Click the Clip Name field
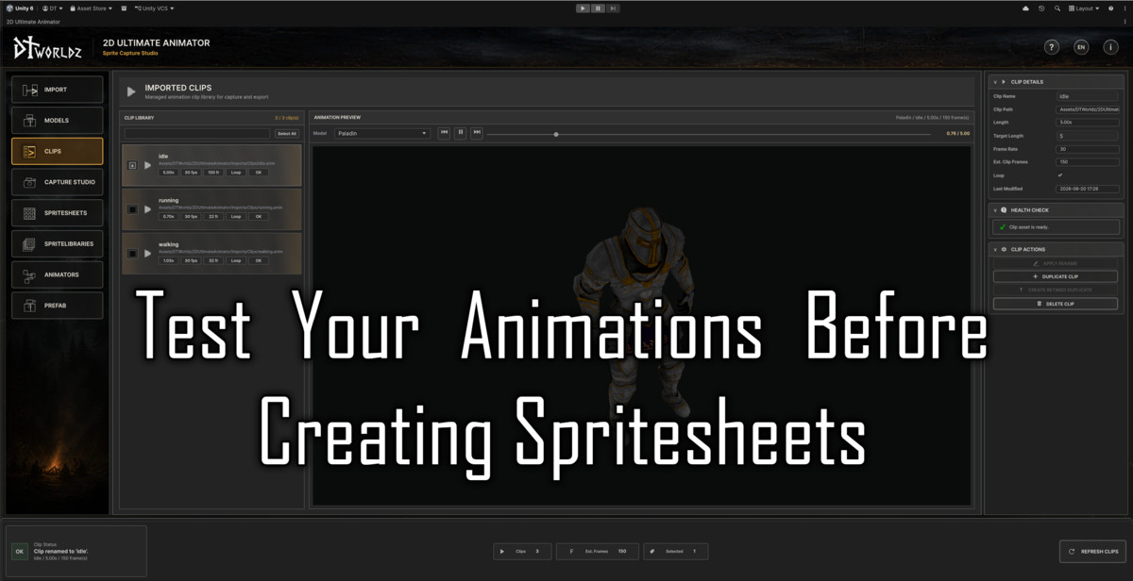The image size is (1133, 581). [1088, 96]
